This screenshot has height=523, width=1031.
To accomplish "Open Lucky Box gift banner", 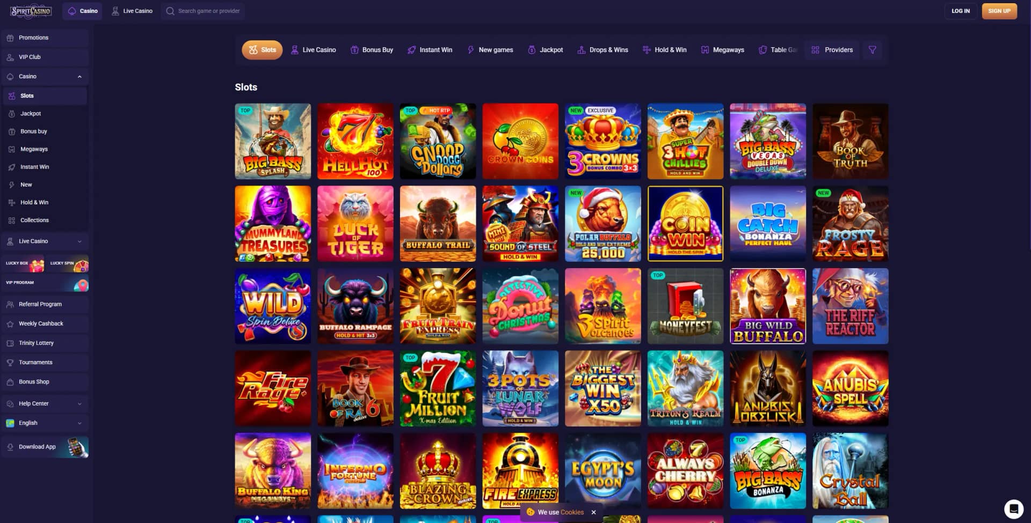I will pos(23,263).
